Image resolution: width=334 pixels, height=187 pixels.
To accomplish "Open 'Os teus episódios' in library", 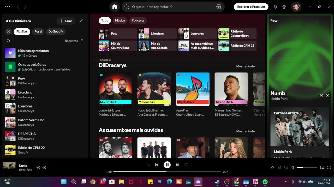I will click(x=44, y=67).
